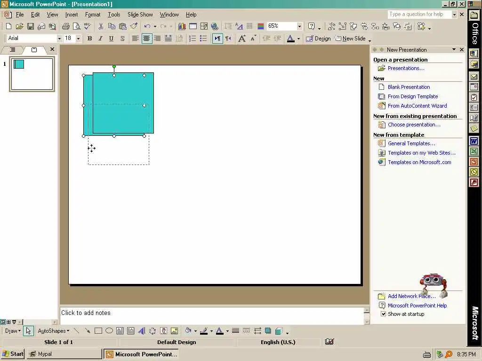
Task: Click the question for help input box
Action: click(x=419, y=15)
